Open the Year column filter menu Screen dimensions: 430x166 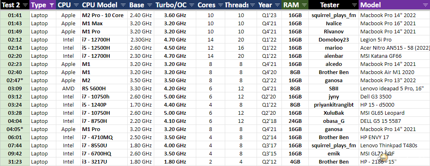pos(277,5)
